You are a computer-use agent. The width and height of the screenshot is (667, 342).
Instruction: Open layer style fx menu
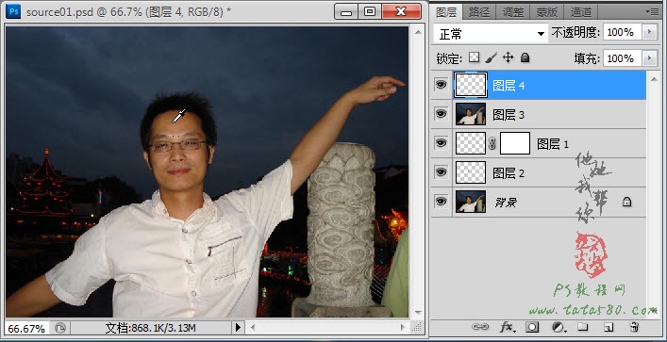pos(507,327)
